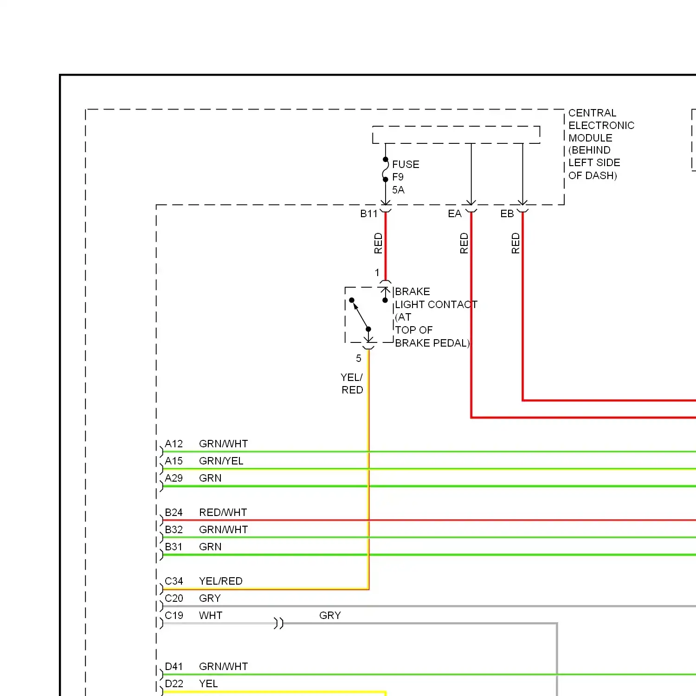Screen dimensions: 696x696
Task: Click GRY text on the C20 row
Action: [210, 599]
